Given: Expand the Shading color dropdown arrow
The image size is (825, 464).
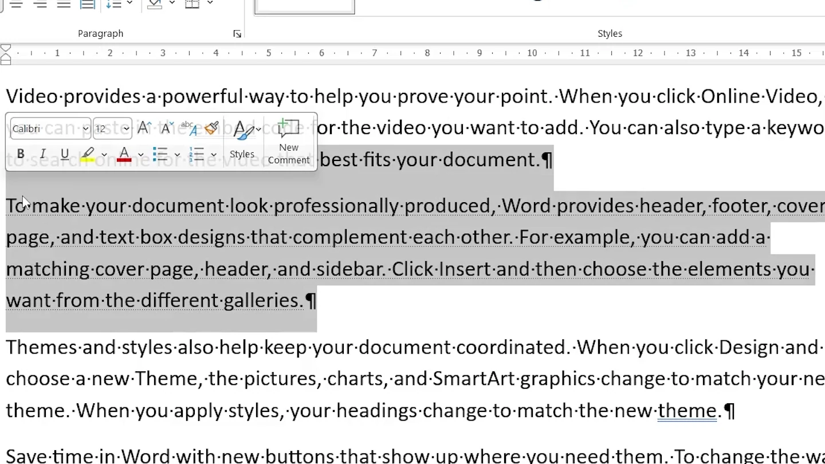Looking at the screenshot, I should (171, 3).
